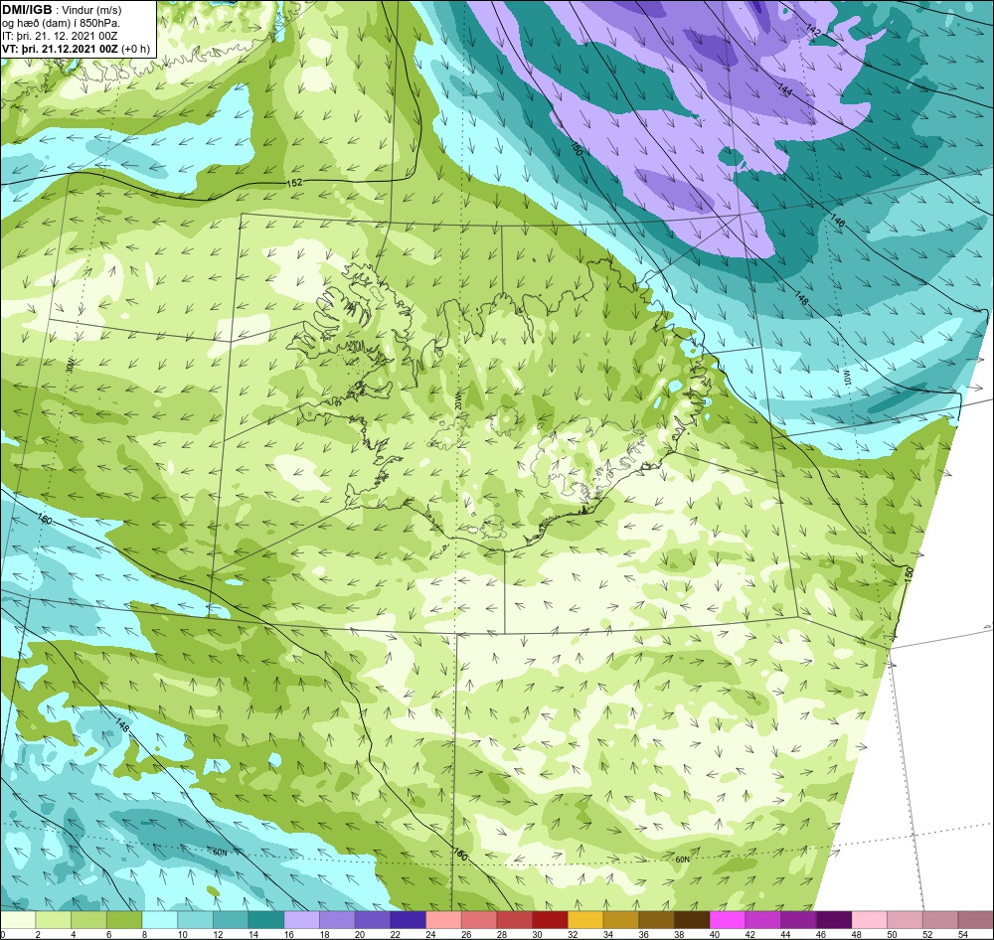Click the 26–28 m/s salmon legend swatch
The width and height of the screenshot is (994, 940).
(479, 920)
